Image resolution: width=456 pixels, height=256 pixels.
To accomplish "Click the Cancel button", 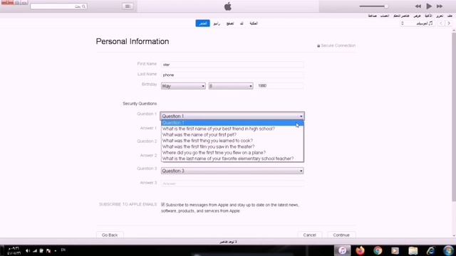I will [309, 235].
